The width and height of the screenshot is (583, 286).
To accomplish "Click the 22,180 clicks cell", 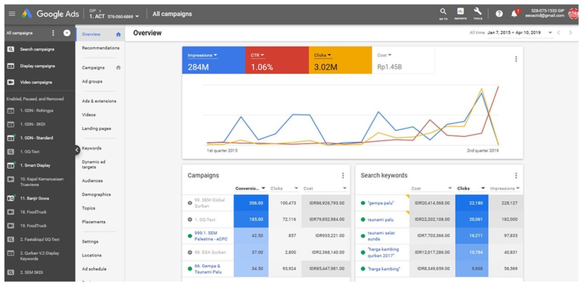I will [x=472, y=203].
